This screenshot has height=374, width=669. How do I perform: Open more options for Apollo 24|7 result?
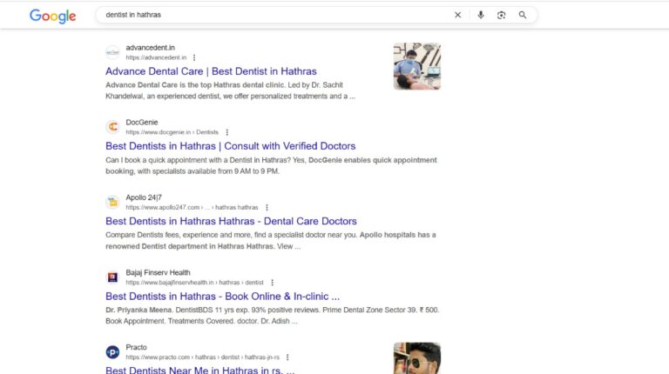pos(267,208)
